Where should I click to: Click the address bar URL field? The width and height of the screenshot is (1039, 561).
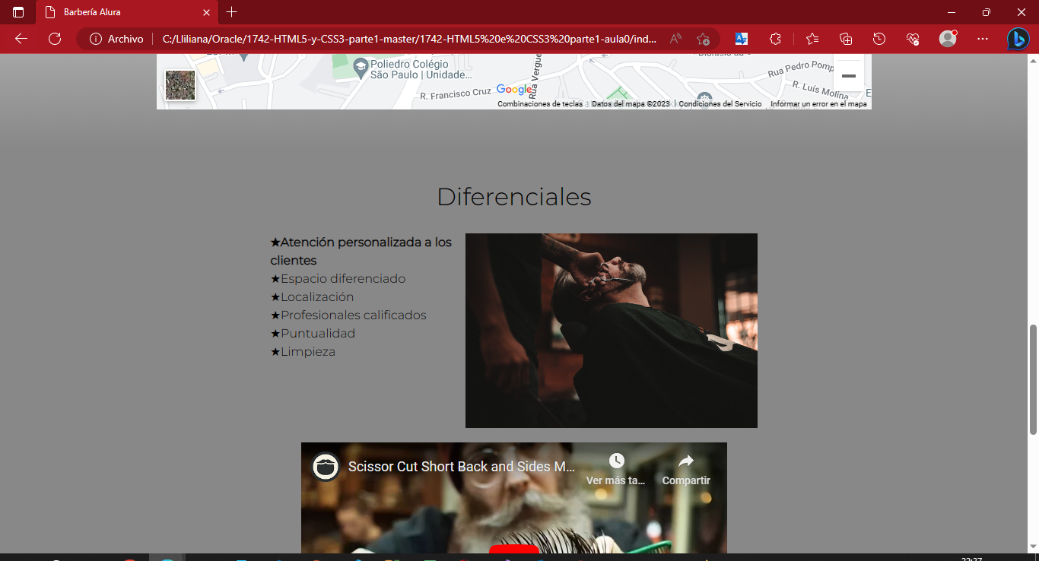click(409, 39)
